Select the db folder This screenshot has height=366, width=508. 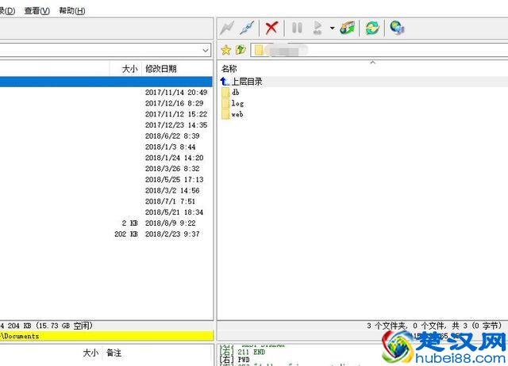[x=235, y=93]
